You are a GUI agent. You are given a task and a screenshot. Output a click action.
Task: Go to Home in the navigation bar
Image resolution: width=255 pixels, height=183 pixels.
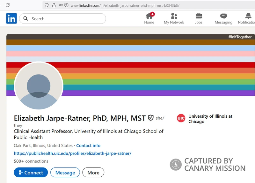click(149, 18)
